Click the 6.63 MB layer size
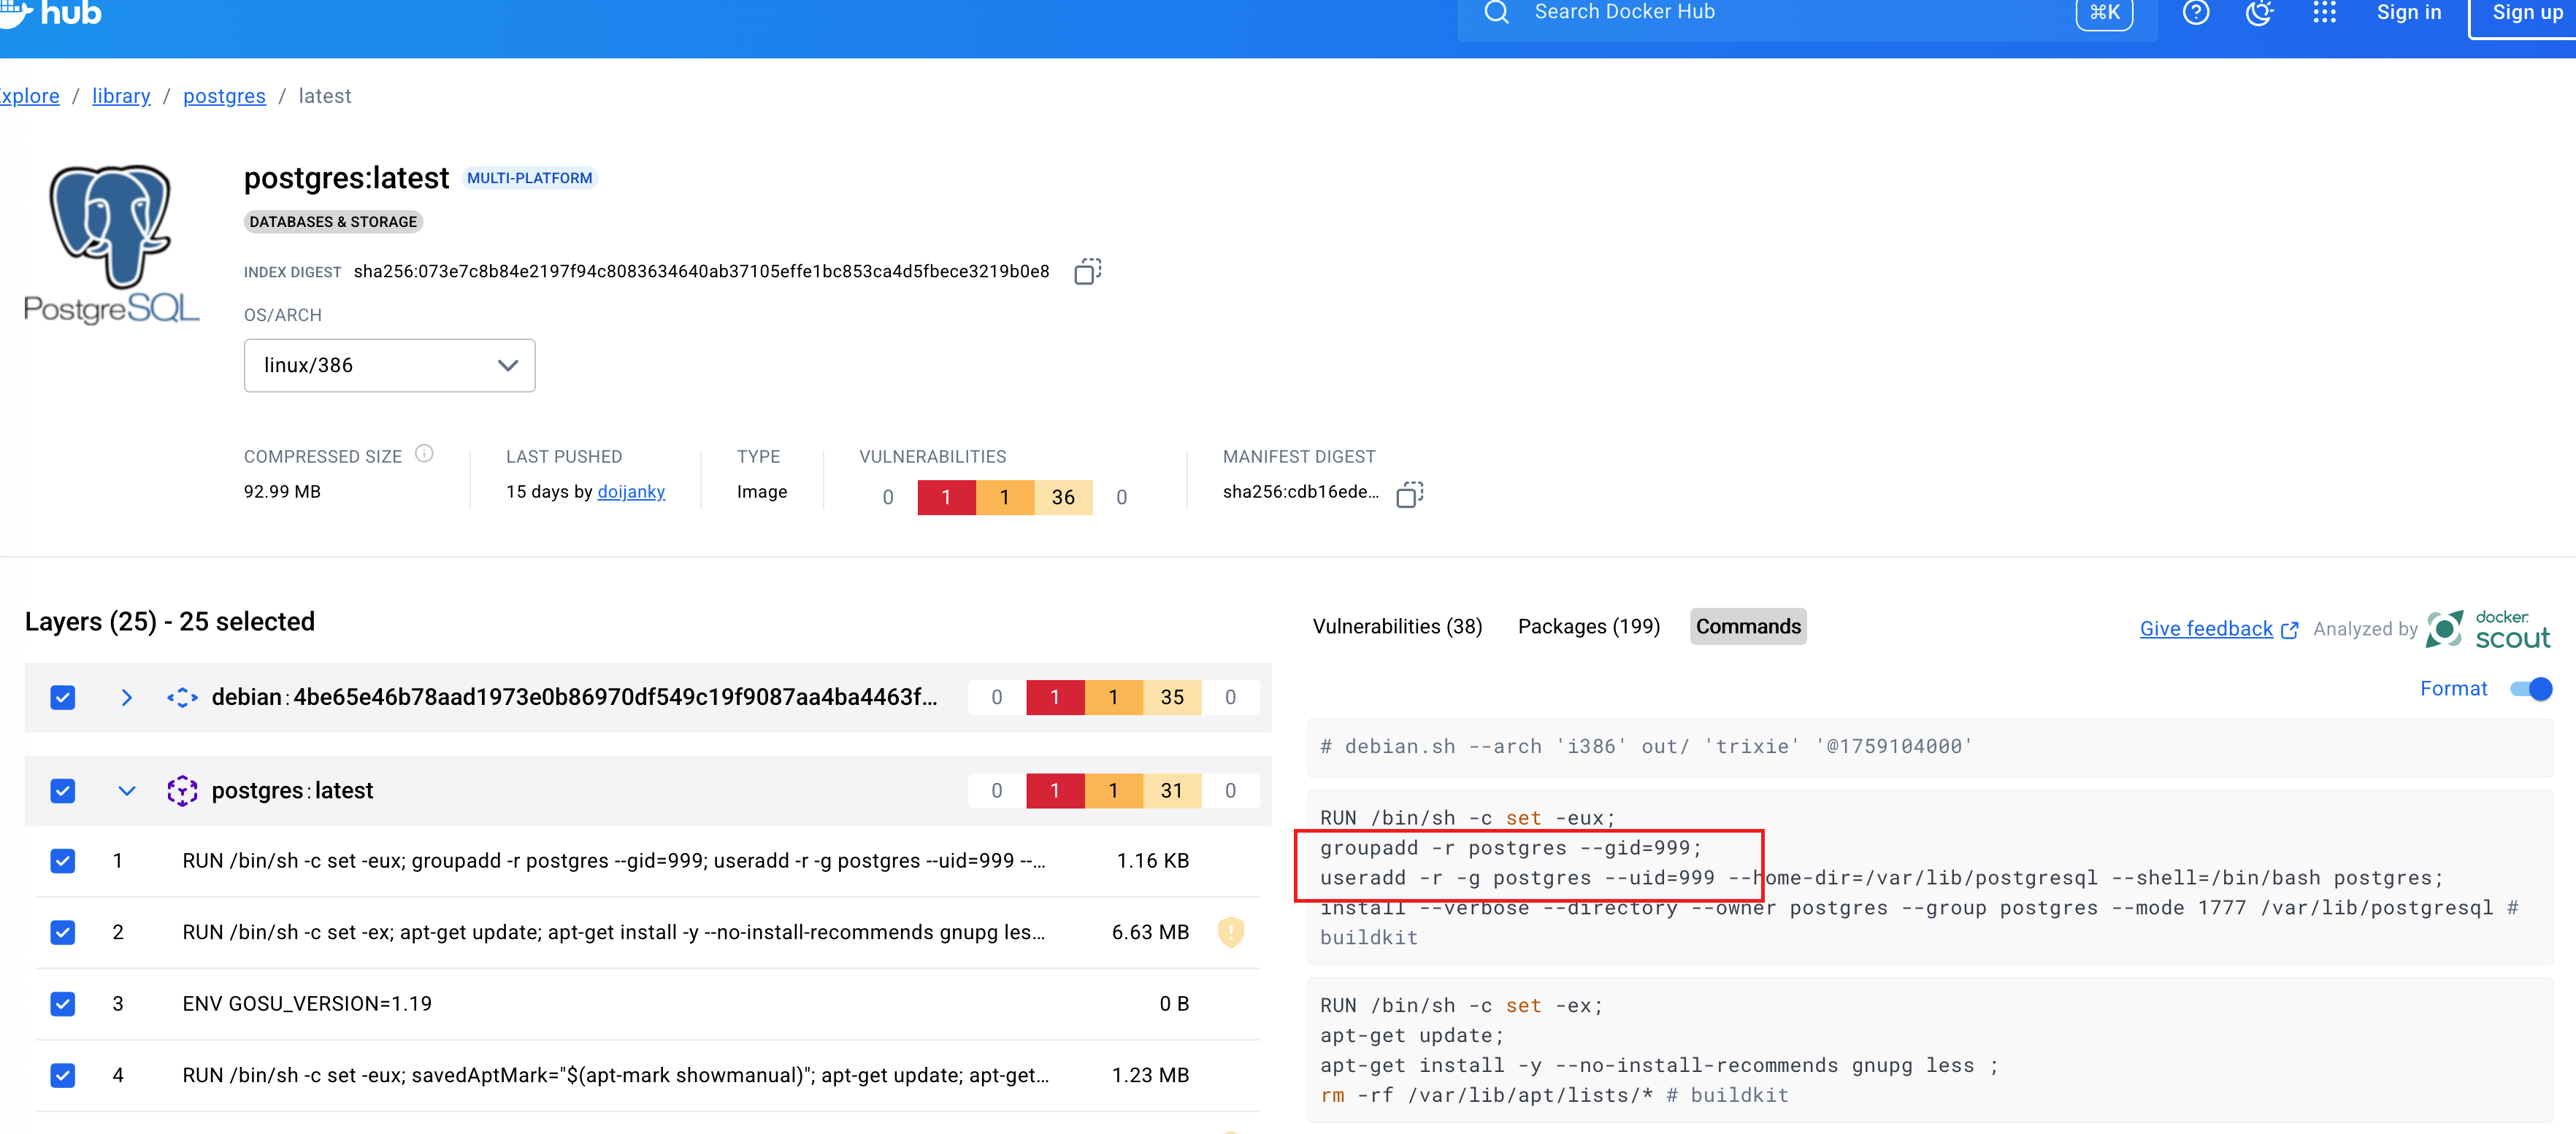This screenshot has height=1134, width=2576. [x=1150, y=932]
